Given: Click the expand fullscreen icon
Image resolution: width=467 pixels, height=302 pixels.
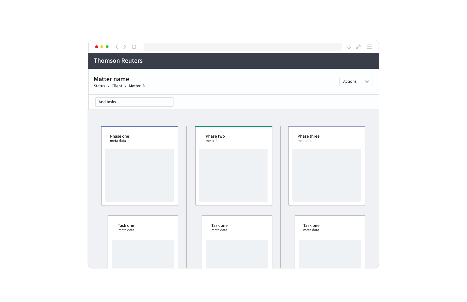Looking at the screenshot, I should pyautogui.click(x=358, y=47).
